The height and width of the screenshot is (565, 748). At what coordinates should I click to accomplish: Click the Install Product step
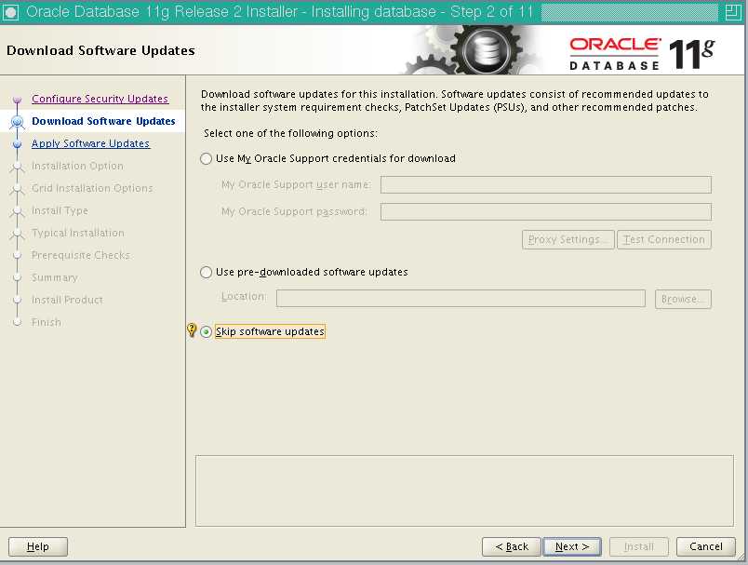[x=67, y=300]
